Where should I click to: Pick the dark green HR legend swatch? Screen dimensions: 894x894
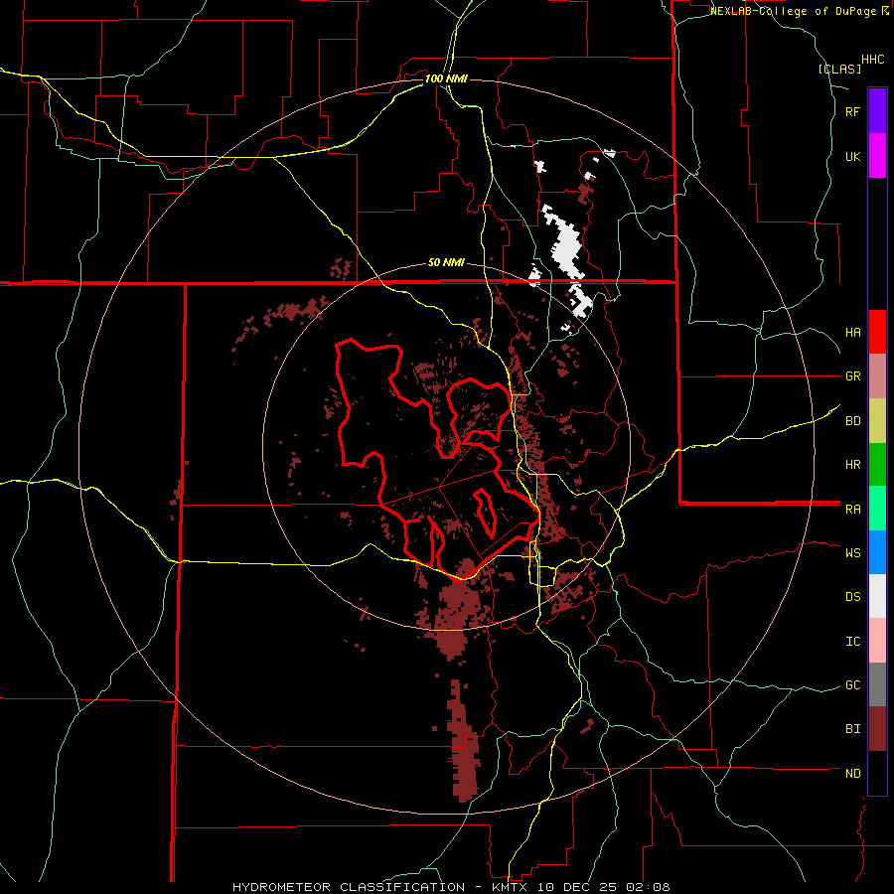(x=877, y=465)
